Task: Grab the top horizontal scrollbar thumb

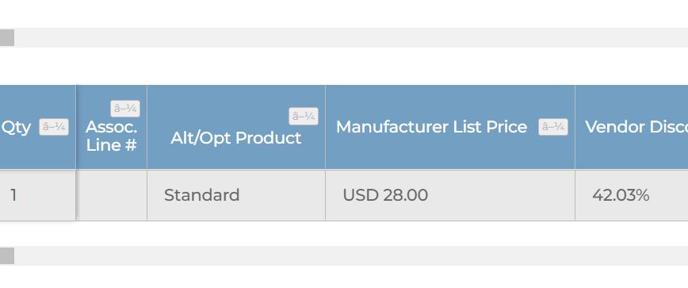Action: point(7,38)
